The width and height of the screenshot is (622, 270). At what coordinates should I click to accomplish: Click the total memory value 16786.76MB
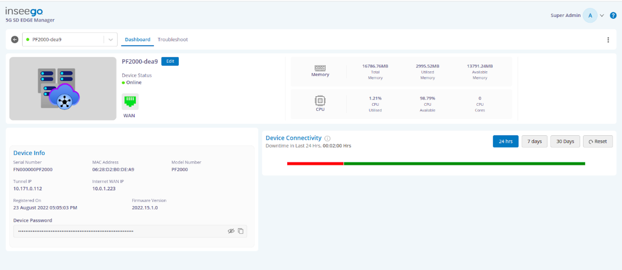pyautogui.click(x=375, y=66)
